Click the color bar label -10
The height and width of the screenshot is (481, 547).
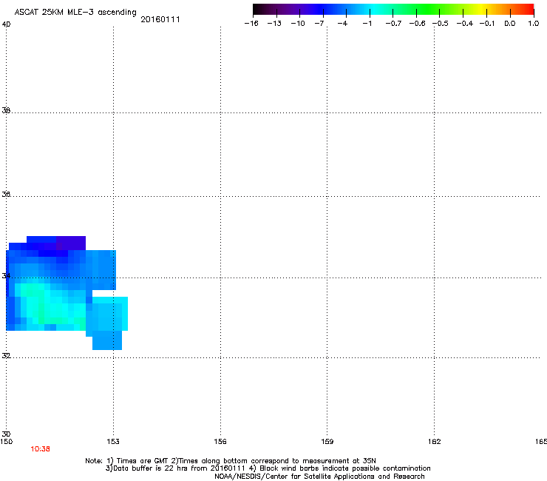click(x=298, y=24)
